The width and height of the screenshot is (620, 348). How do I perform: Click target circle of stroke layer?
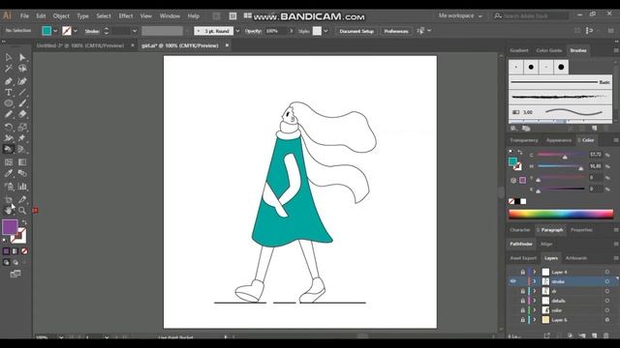[607, 281]
